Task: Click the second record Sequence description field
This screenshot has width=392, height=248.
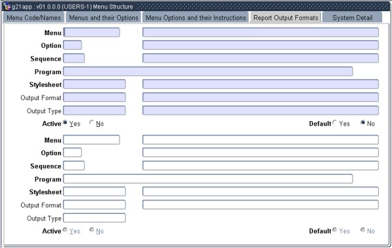Action: tap(261, 166)
